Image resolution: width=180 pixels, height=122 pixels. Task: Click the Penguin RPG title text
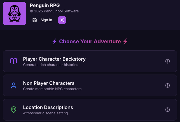[44, 5]
